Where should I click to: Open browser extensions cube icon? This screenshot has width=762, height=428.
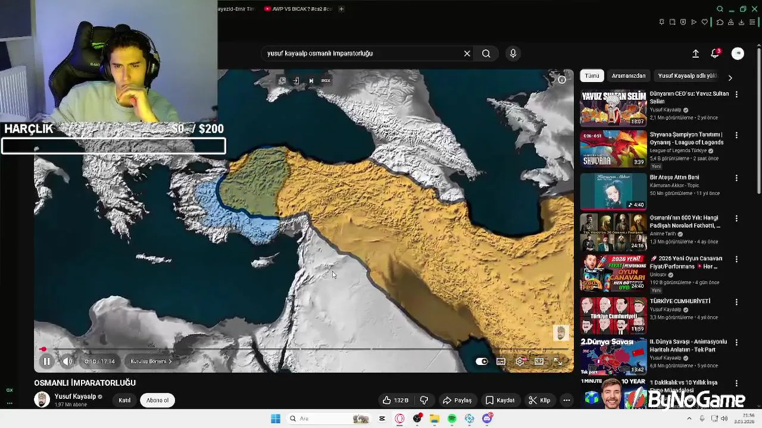[x=720, y=22]
